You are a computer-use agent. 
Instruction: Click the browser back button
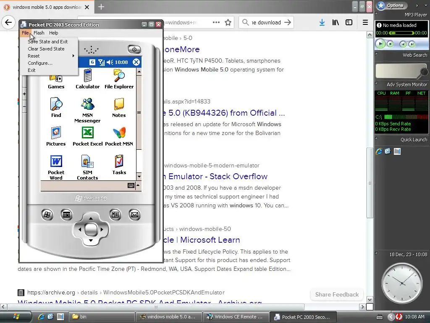8,22
